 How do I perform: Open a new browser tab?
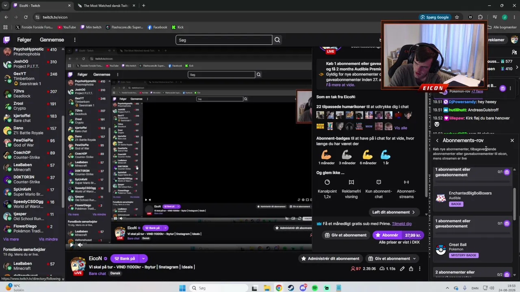(x=143, y=6)
